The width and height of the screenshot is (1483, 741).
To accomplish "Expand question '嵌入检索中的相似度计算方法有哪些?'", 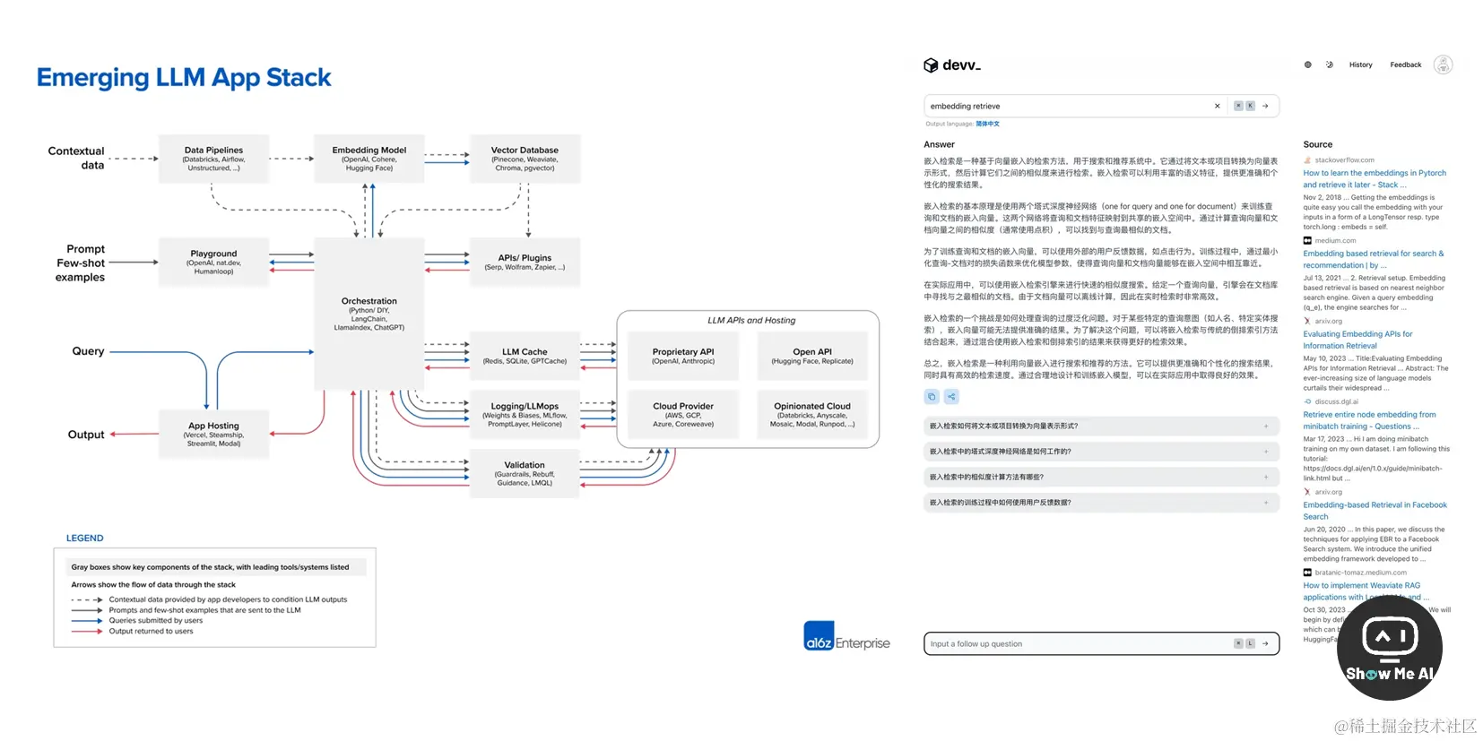I will pos(1101,478).
